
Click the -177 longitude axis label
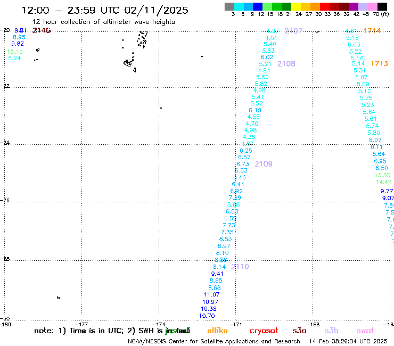coord(81,325)
